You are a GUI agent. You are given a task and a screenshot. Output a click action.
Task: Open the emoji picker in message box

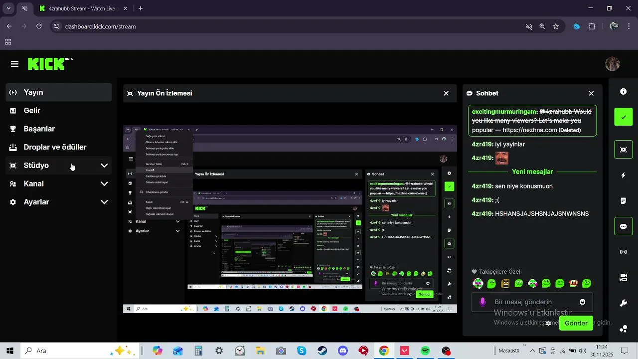click(582, 302)
